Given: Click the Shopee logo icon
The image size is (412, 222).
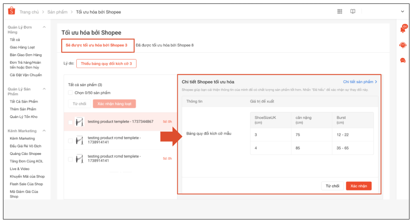Looking at the screenshot, I should [x=12, y=11].
